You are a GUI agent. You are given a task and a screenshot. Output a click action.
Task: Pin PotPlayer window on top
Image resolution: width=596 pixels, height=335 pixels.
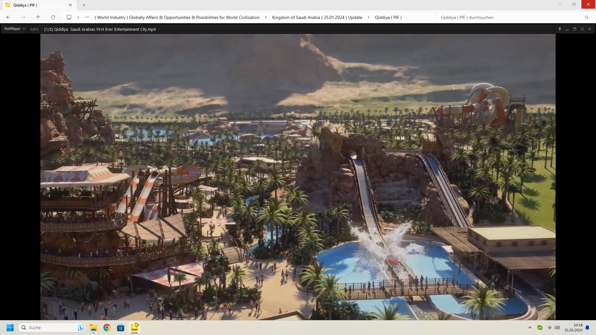tap(560, 29)
